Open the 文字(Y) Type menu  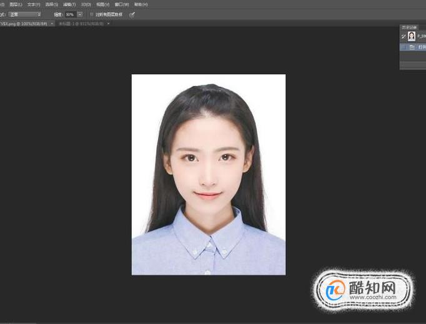tap(33, 4)
